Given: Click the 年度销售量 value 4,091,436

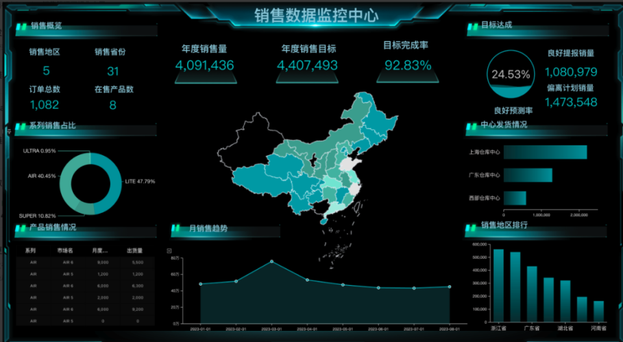Looking at the screenshot, I should pyautogui.click(x=204, y=66).
